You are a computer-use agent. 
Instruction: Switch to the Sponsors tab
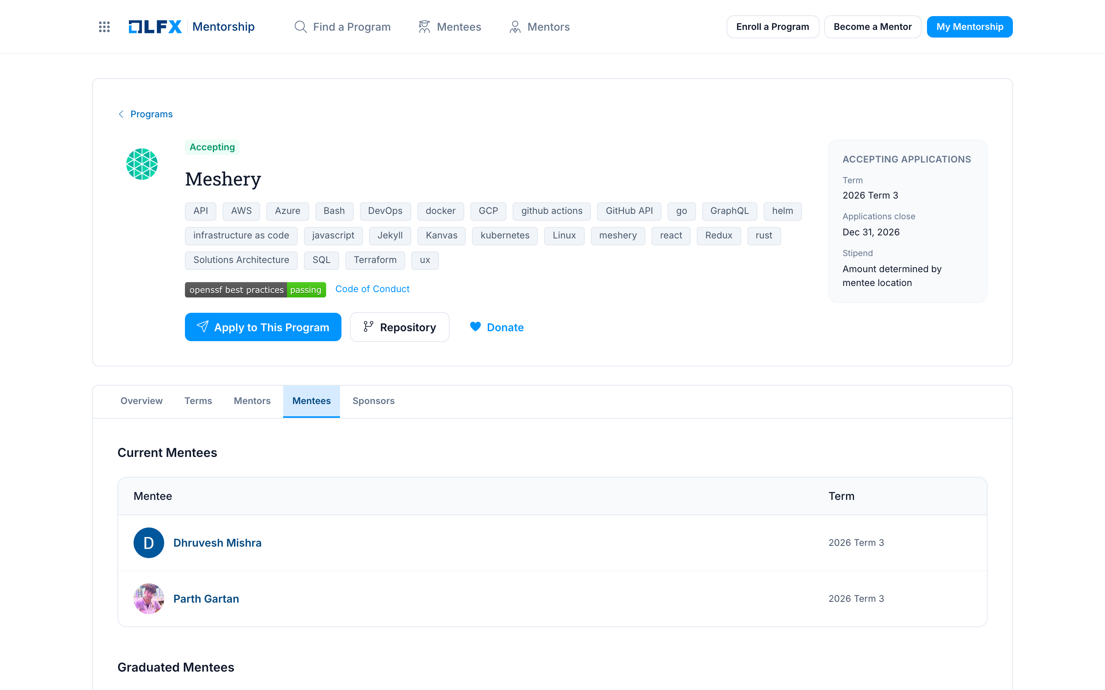point(373,401)
